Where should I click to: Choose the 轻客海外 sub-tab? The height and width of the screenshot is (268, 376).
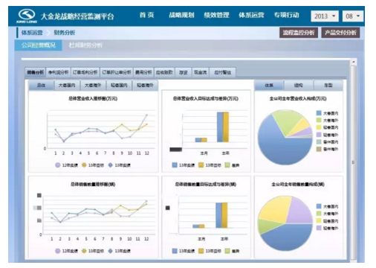point(145,86)
